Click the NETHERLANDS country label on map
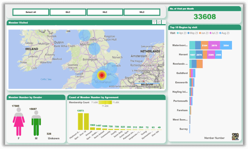This screenshot has width=248, height=149. click(150, 51)
